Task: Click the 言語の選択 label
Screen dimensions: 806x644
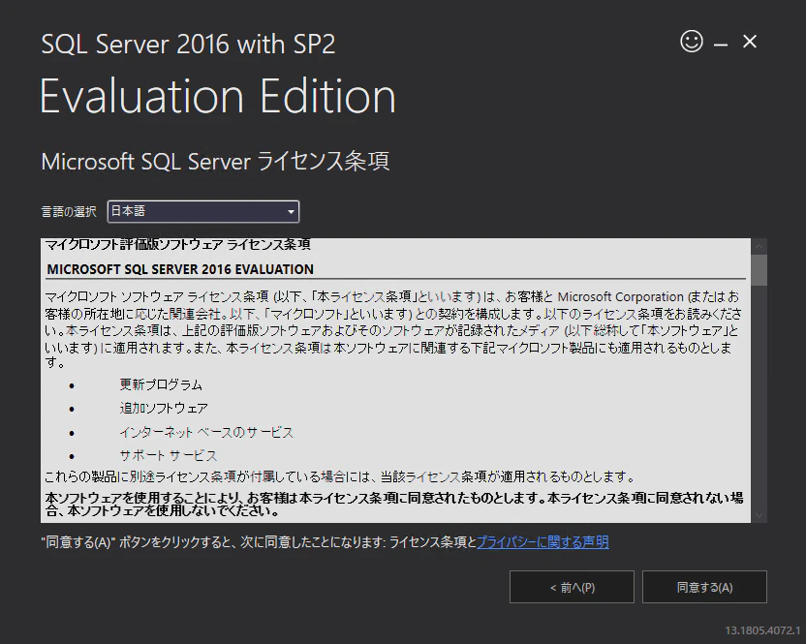Action: point(69,212)
